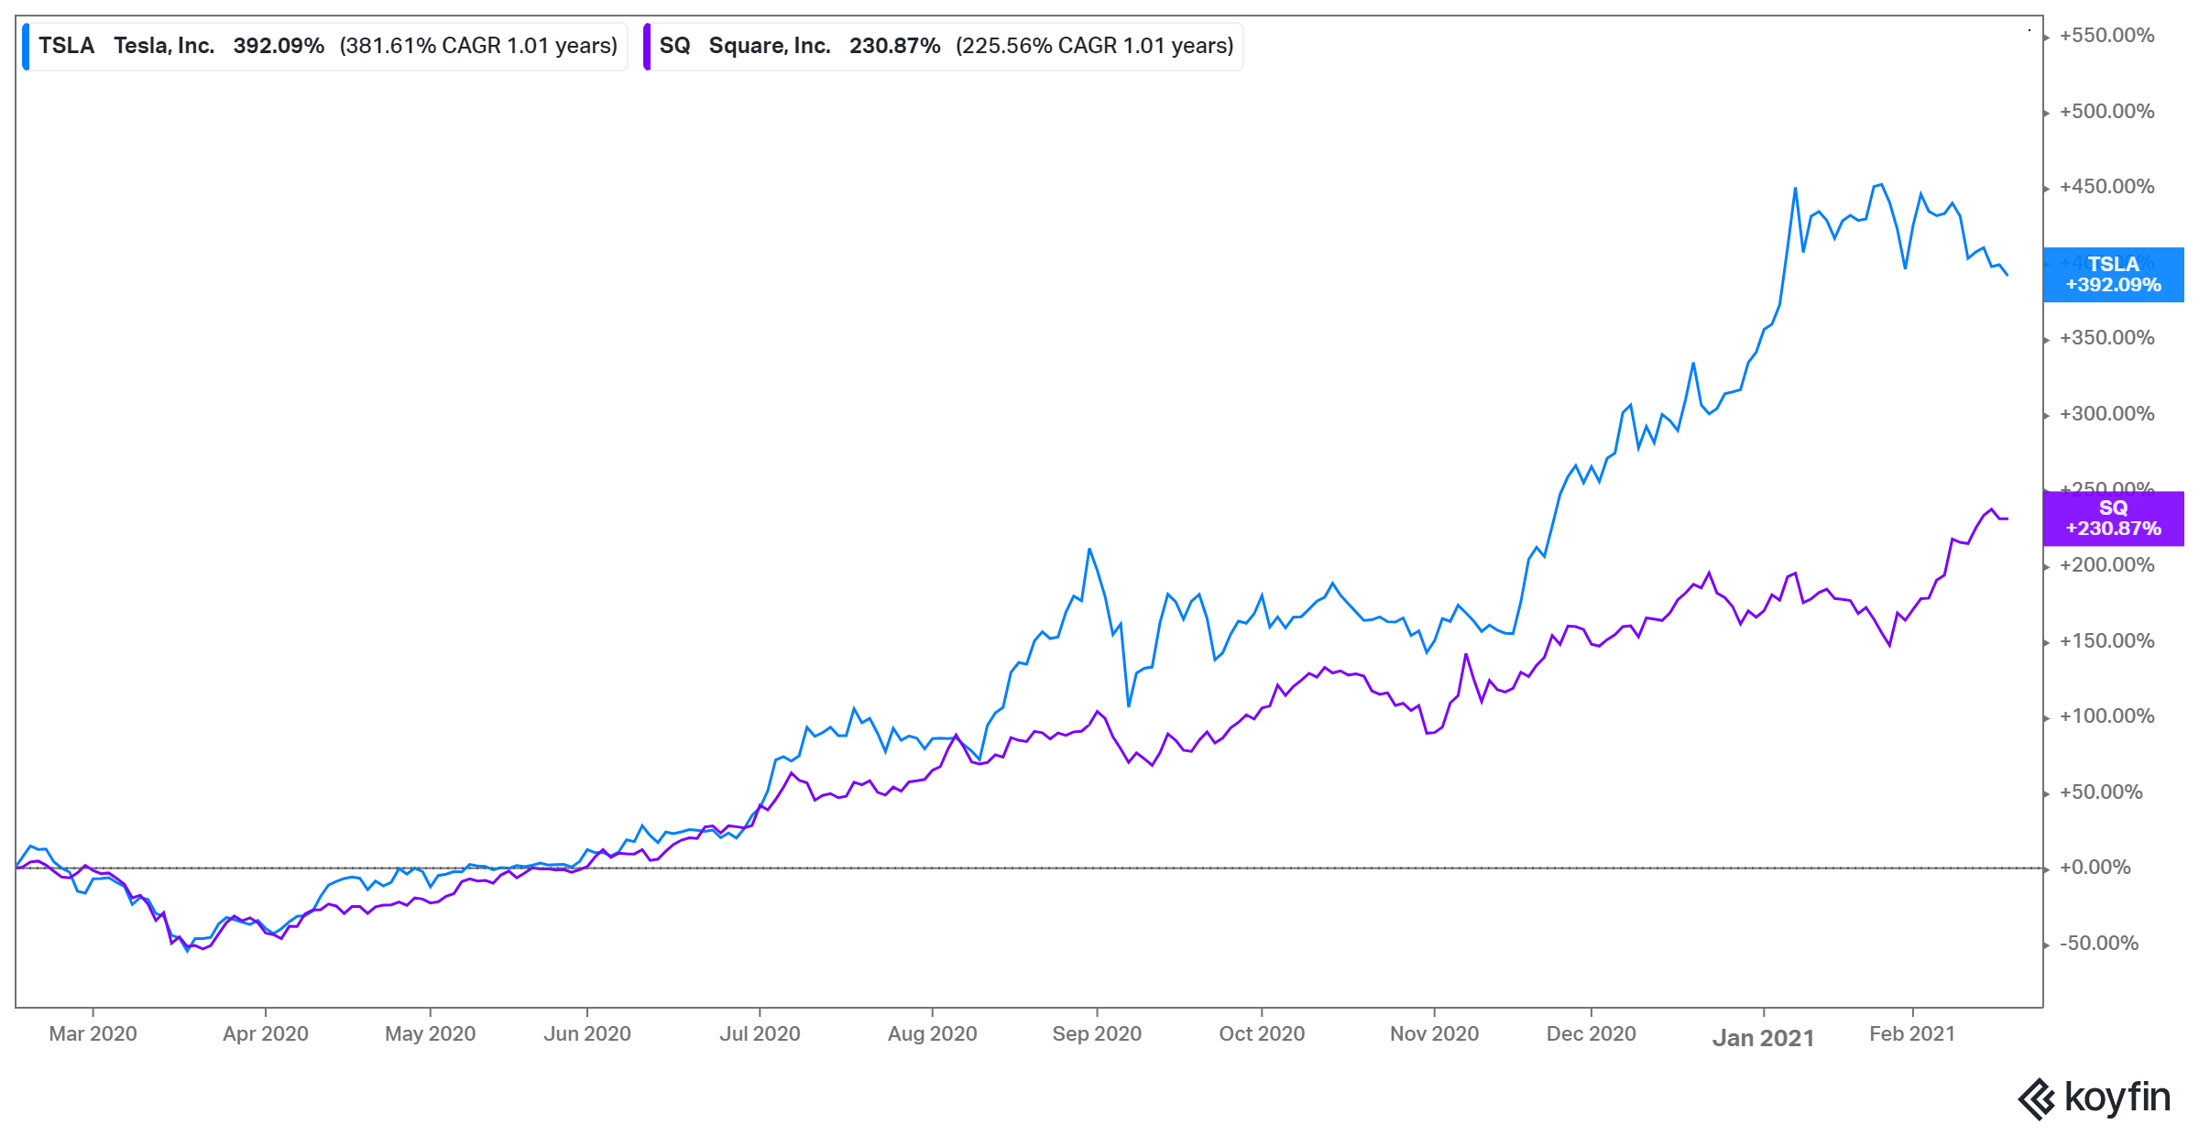Click the '+550.00%' y-axis label
Viewport: 2199px width, 1136px height.
pos(2106,36)
